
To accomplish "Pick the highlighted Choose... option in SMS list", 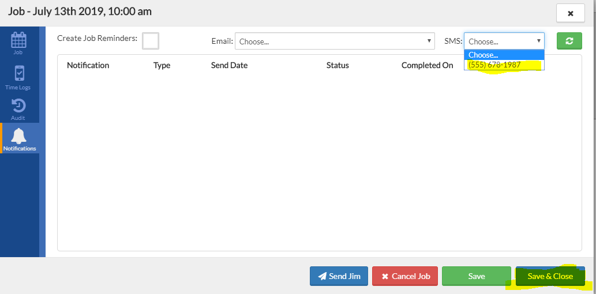I will [504, 55].
